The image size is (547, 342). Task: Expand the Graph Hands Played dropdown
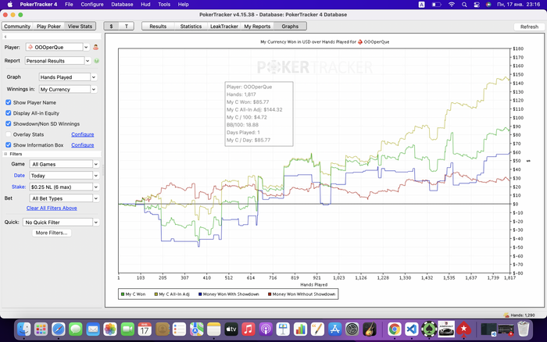tap(94, 77)
